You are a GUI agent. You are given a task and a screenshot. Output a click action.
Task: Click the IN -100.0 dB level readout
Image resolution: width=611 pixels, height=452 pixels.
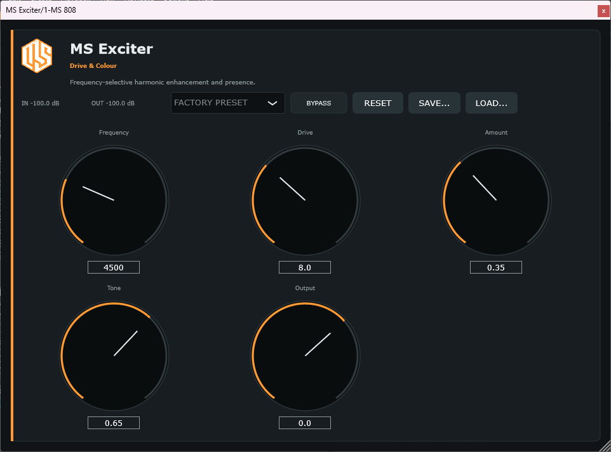pyautogui.click(x=40, y=103)
